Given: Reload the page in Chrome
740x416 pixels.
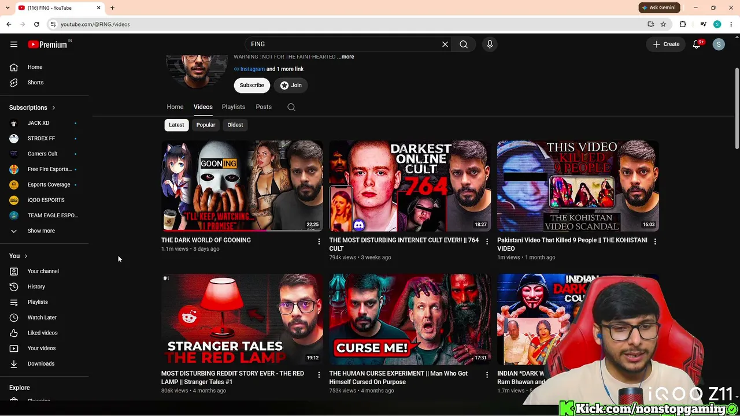Looking at the screenshot, I should [36, 24].
